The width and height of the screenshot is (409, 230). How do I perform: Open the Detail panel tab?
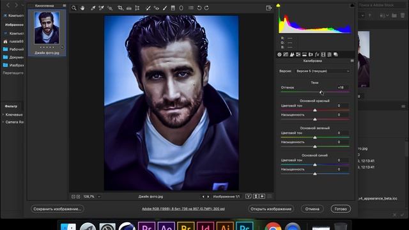[292, 54]
